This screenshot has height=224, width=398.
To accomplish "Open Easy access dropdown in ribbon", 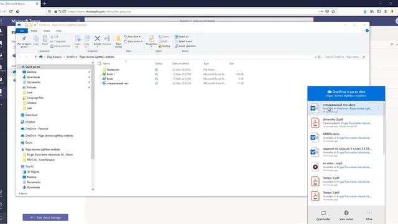I will [x=133, y=42].
